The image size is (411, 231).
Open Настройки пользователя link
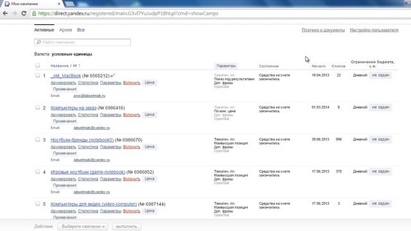click(374, 30)
